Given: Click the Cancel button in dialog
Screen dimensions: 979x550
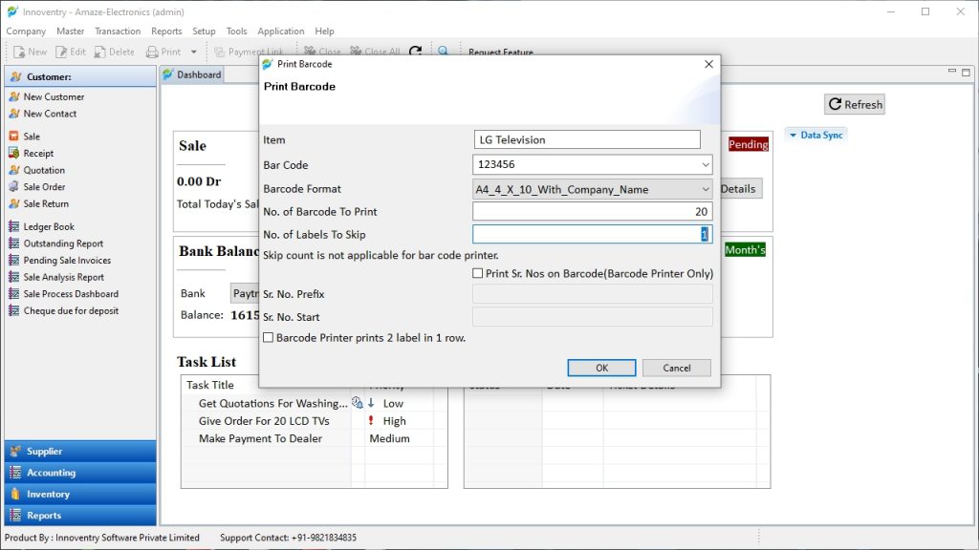Looking at the screenshot, I should coord(676,368).
